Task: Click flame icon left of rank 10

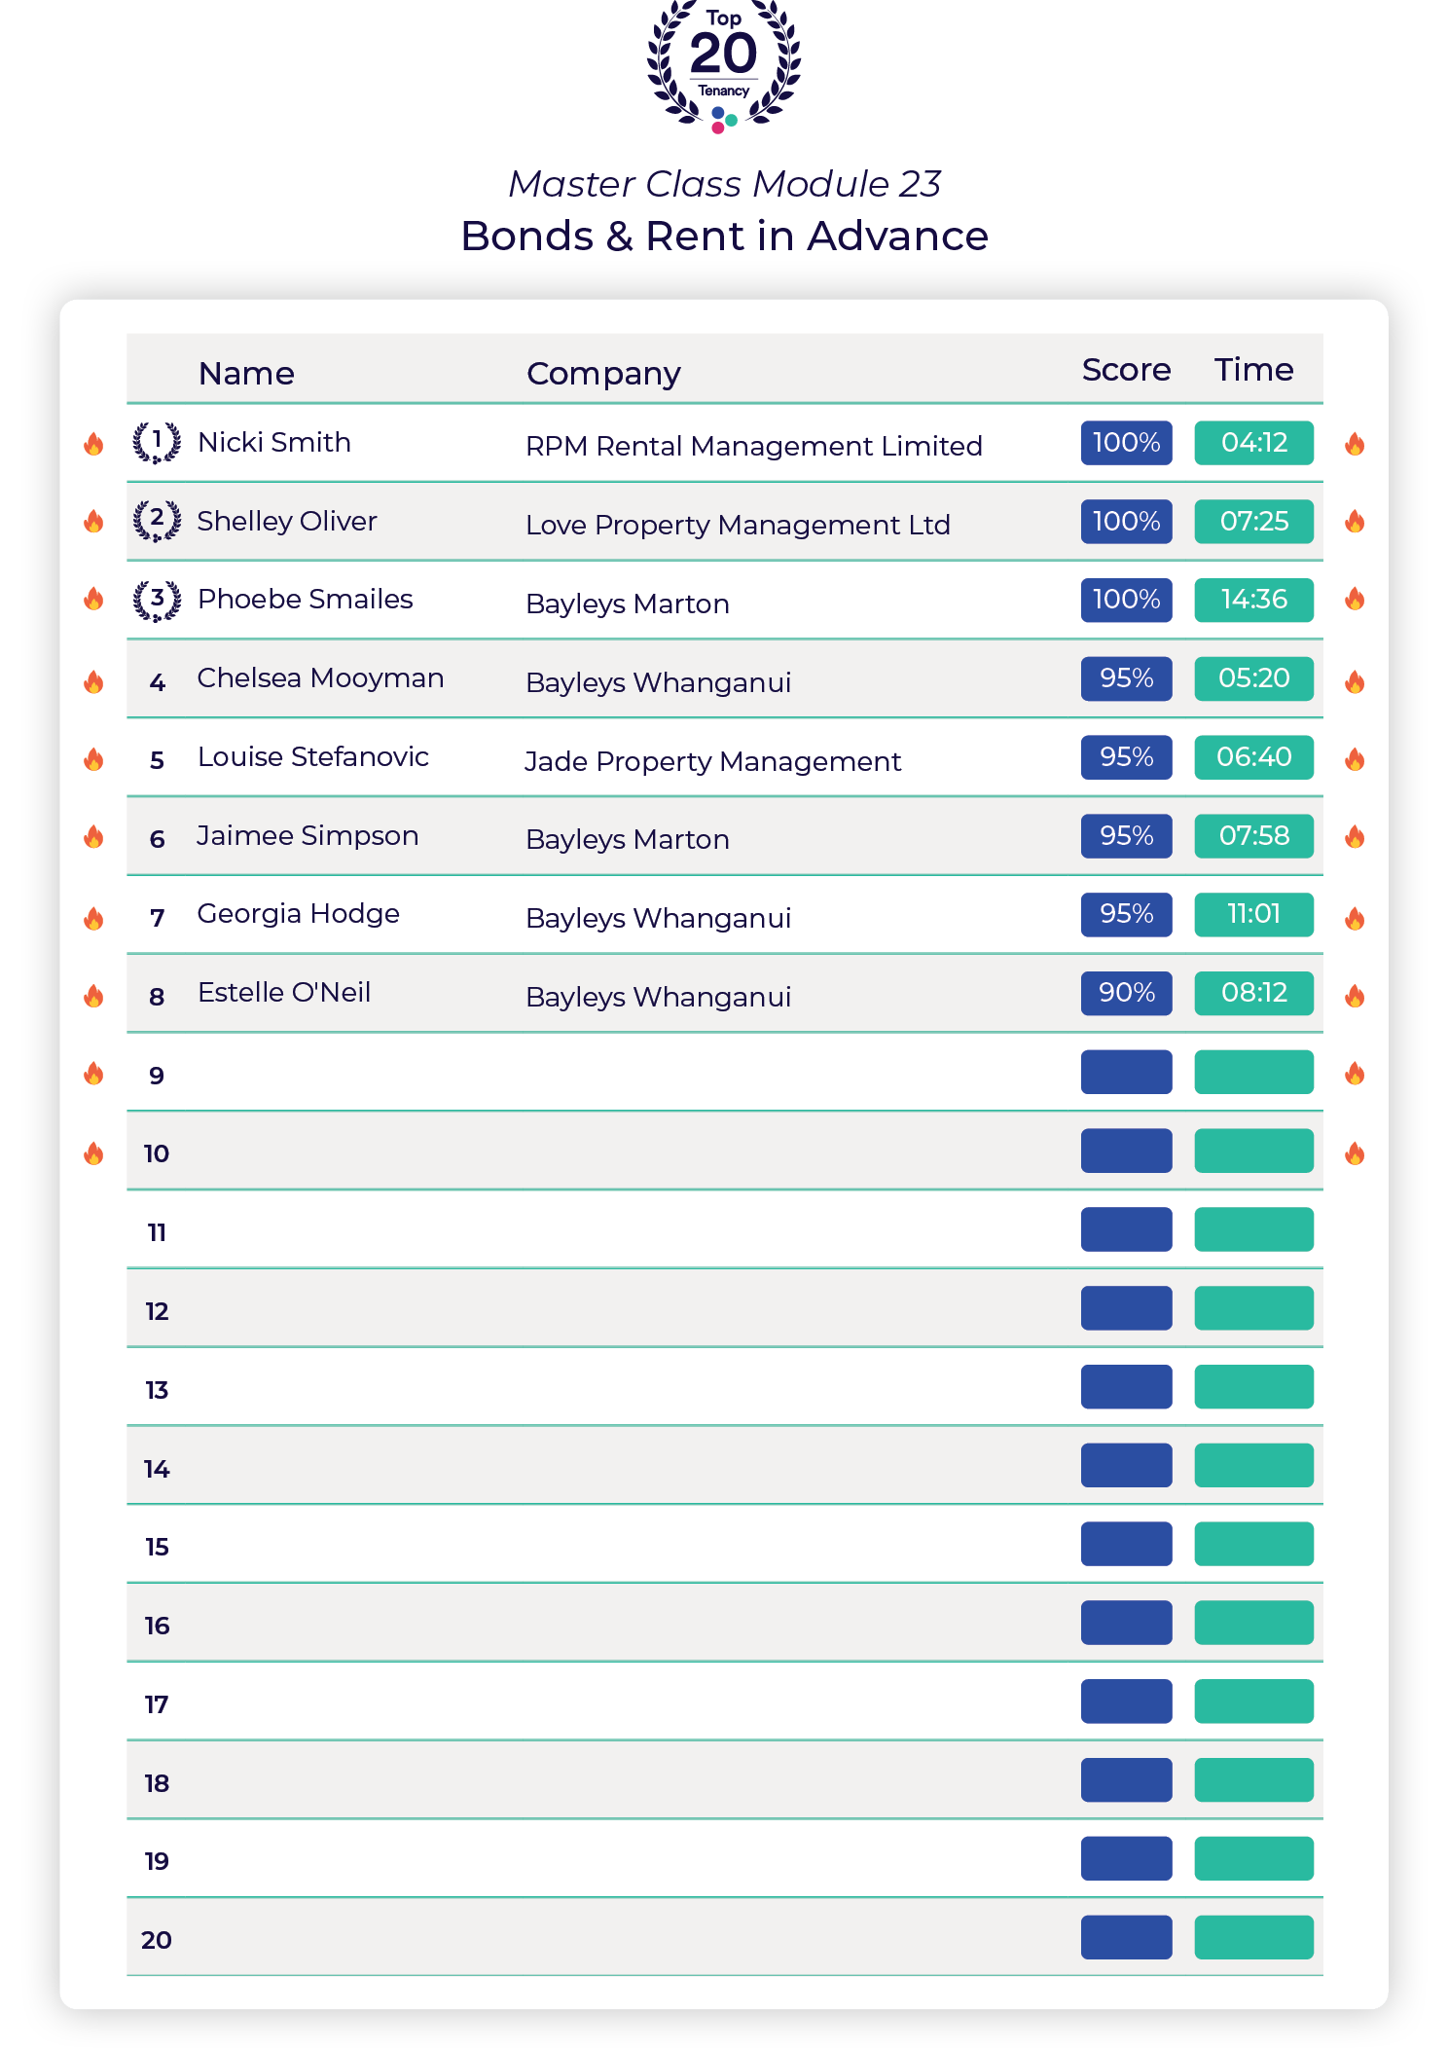Action: [x=93, y=1153]
